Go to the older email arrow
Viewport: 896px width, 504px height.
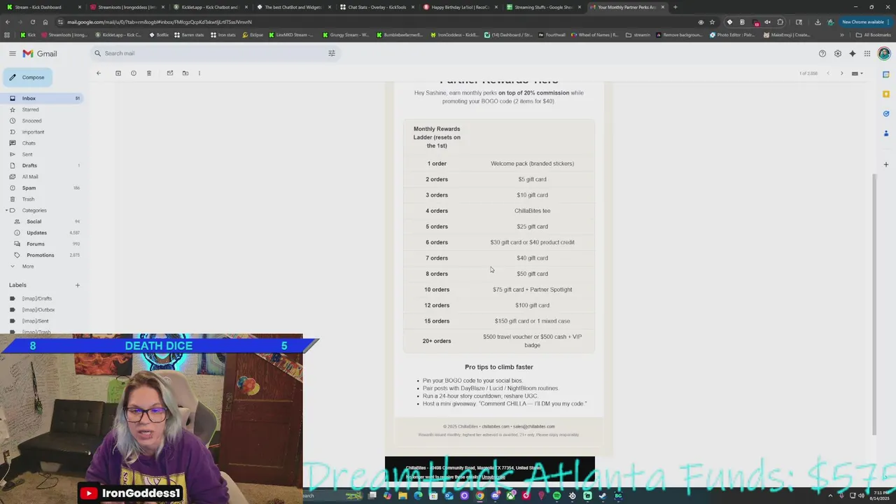tap(842, 73)
